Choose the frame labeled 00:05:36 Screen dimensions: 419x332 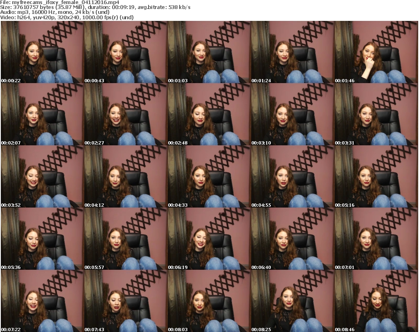[42, 239]
